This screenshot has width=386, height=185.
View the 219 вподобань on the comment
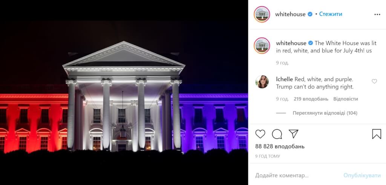311,99
